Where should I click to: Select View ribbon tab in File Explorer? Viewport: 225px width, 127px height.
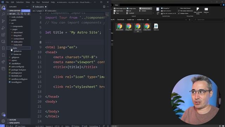click(116, 5)
